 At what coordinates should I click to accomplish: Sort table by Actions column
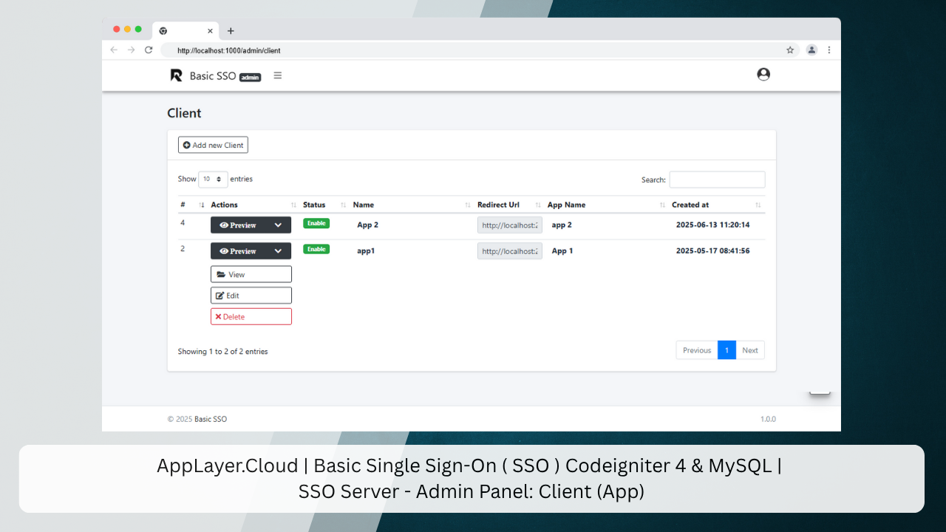click(254, 205)
